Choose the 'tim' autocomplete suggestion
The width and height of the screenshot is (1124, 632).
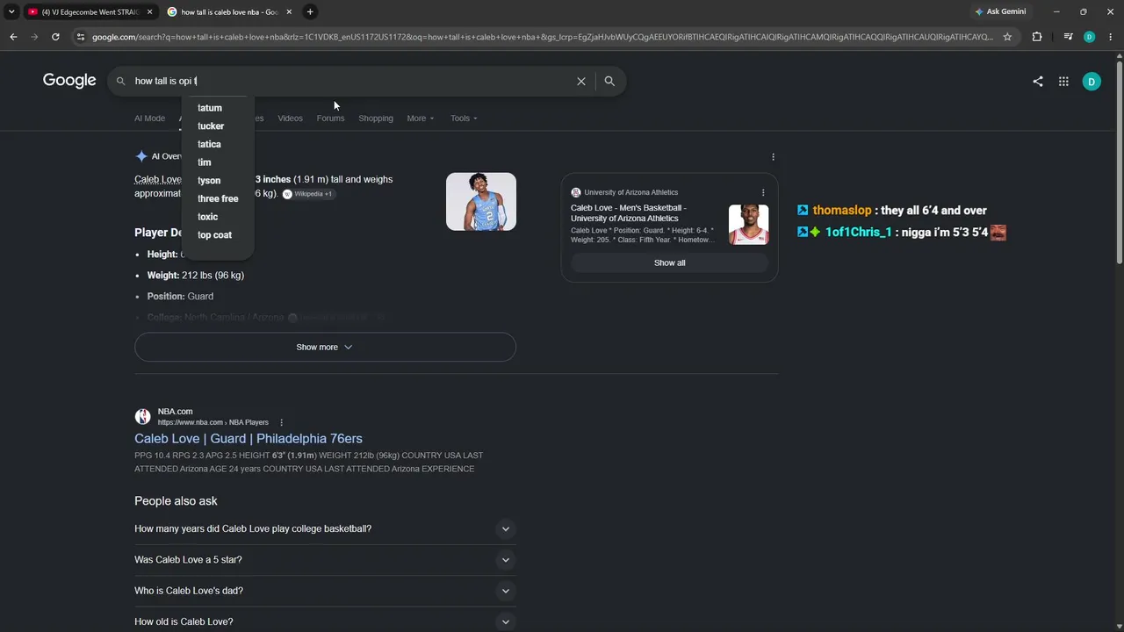pos(218,162)
